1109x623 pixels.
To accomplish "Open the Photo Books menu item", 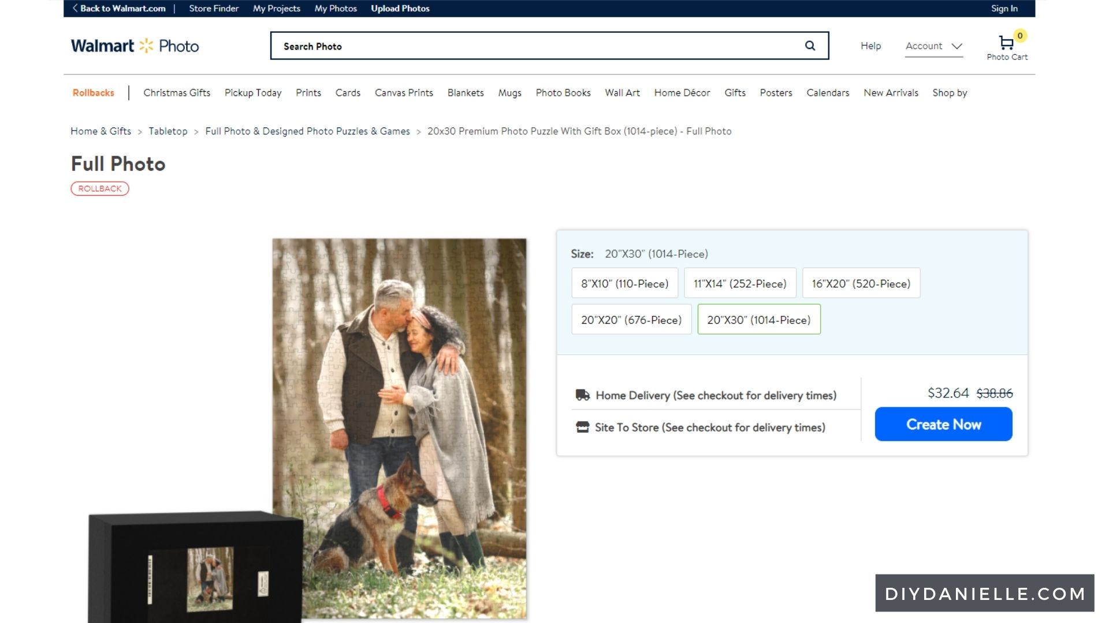I will click(563, 93).
